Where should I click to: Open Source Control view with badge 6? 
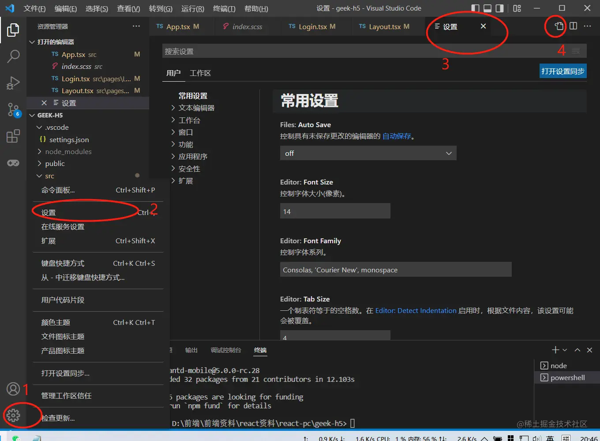coord(13,110)
